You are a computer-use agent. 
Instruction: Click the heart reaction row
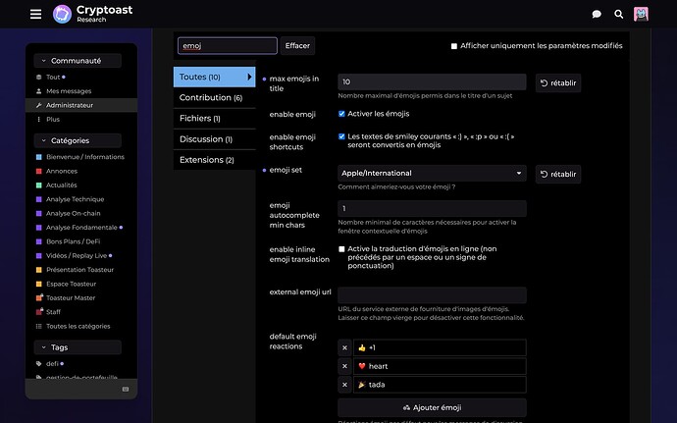[x=440, y=366]
